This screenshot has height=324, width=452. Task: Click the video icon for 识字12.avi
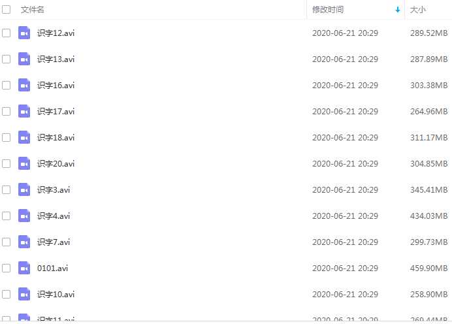(x=24, y=33)
